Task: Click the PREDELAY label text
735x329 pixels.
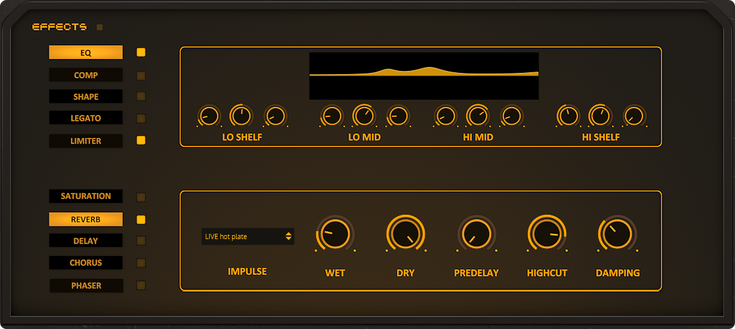Action: [476, 273]
